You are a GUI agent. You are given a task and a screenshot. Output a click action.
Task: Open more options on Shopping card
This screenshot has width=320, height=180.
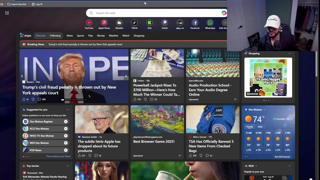[289, 53]
